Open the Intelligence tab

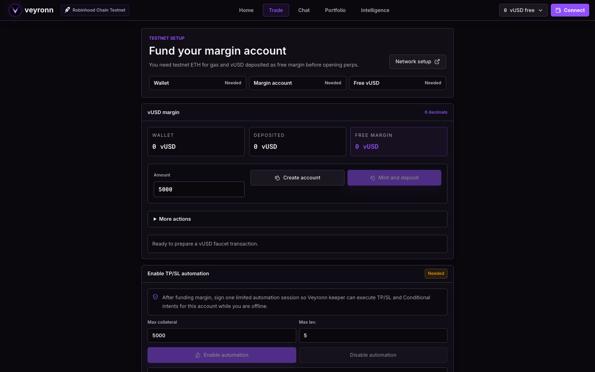pyautogui.click(x=375, y=10)
